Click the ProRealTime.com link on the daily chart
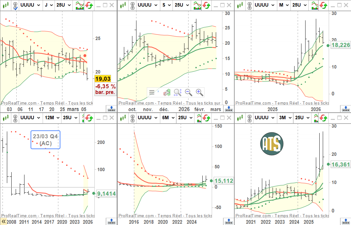The width and height of the screenshot is (351, 225). pyautogui.click(x=19, y=103)
